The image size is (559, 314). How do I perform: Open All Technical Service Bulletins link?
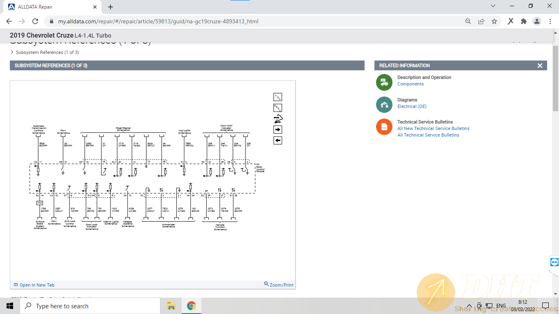pos(428,135)
